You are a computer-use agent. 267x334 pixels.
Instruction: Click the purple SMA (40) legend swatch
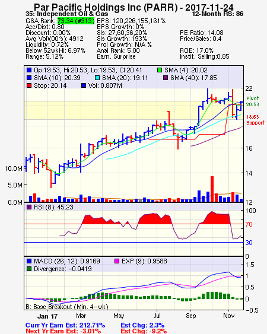(166, 78)
